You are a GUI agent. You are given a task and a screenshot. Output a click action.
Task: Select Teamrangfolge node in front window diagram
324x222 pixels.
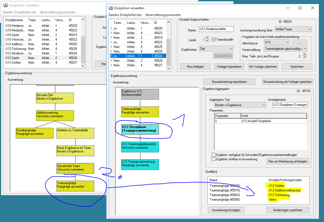tap(140, 112)
